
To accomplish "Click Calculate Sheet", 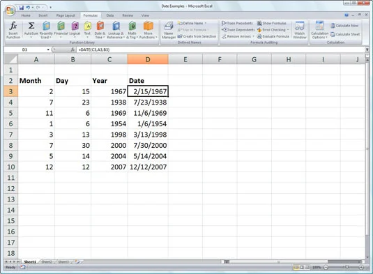I will point(345,34).
